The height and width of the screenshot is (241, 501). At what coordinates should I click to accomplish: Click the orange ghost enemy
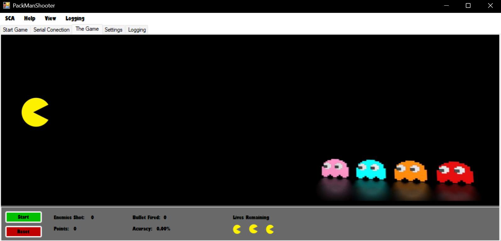(410, 171)
